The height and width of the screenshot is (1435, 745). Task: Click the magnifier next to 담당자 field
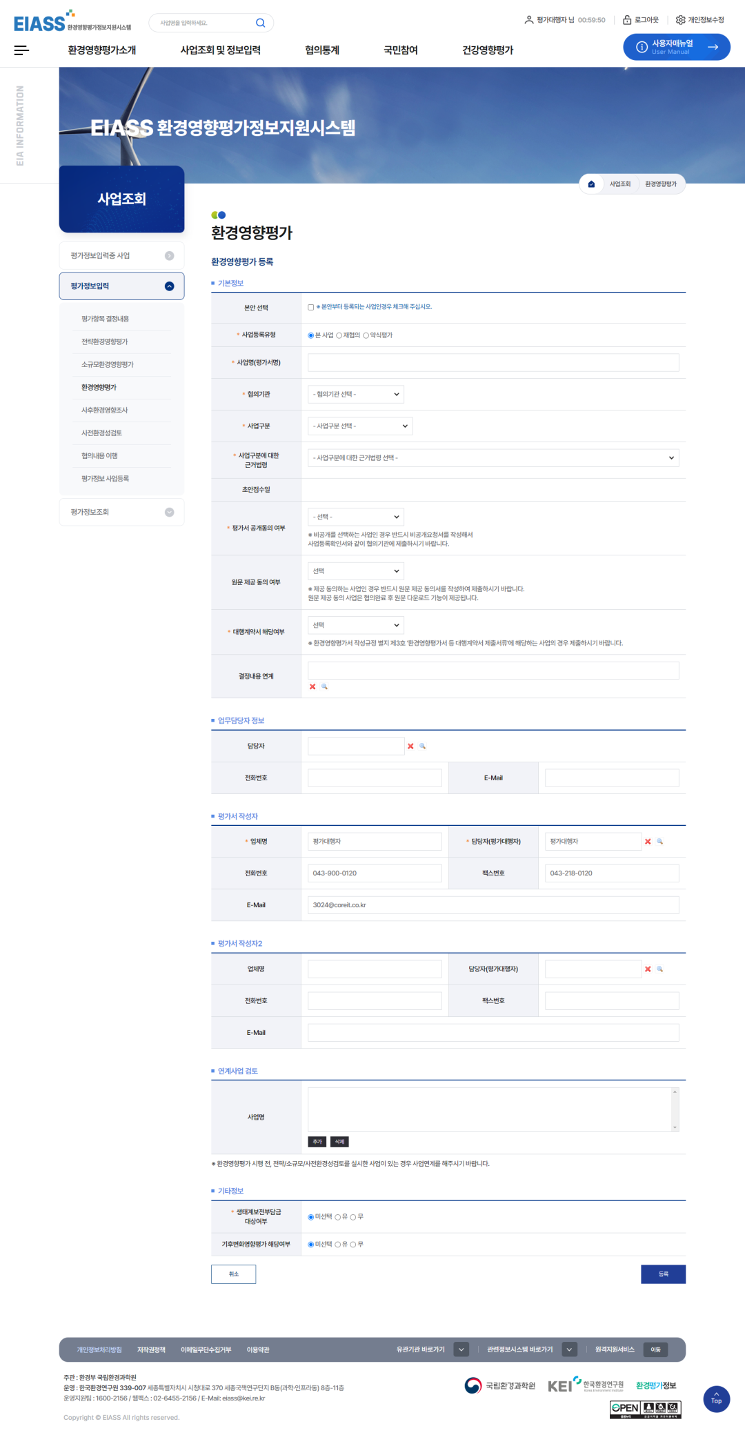click(x=423, y=746)
